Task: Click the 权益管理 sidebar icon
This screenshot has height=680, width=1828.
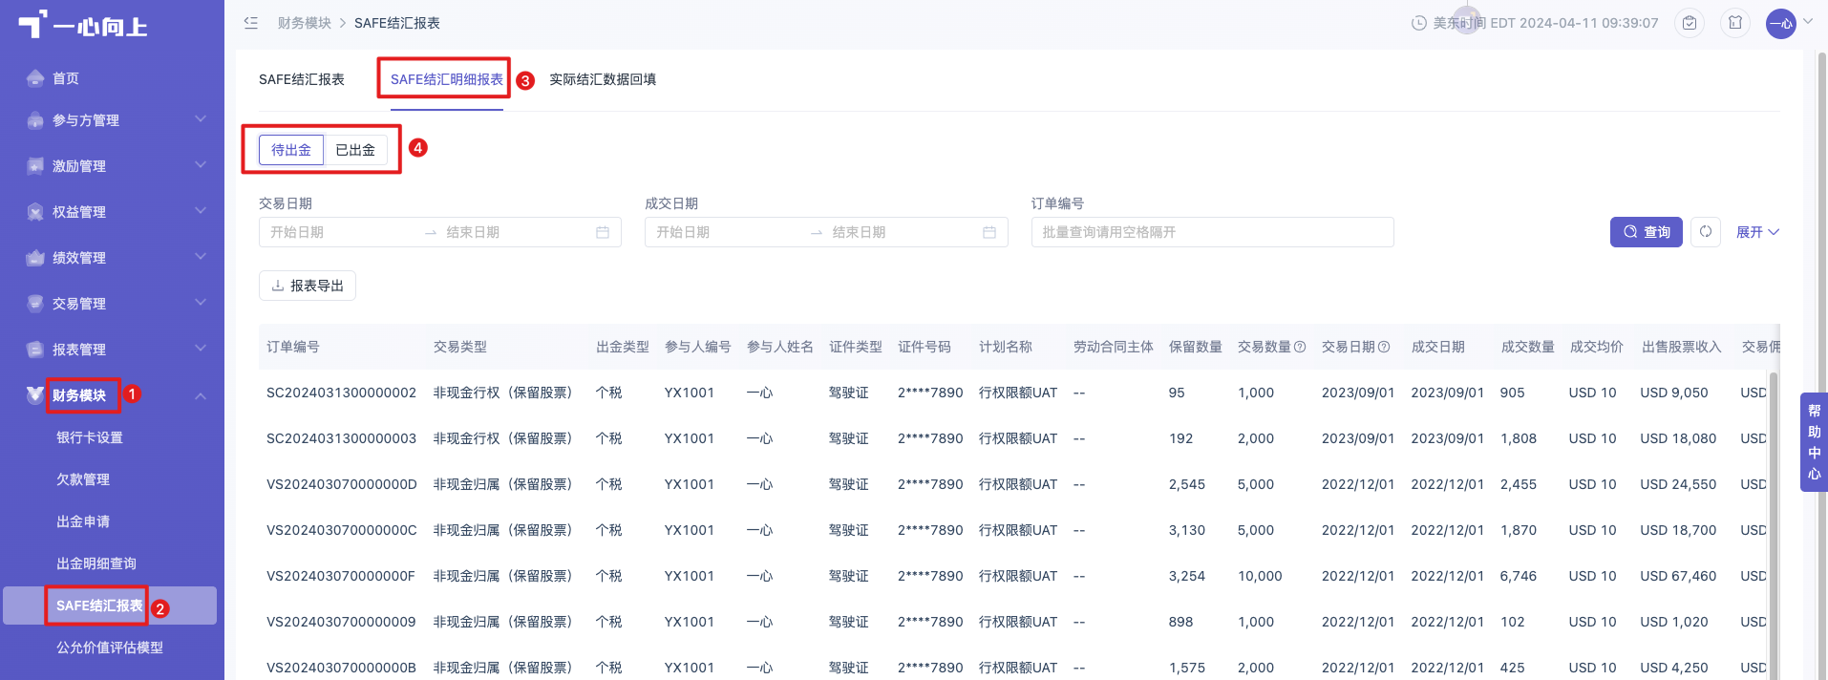Action: pyautogui.click(x=35, y=212)
